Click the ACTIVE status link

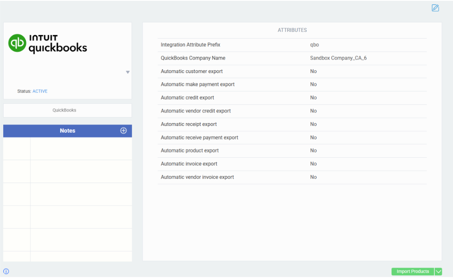[40, 91]
